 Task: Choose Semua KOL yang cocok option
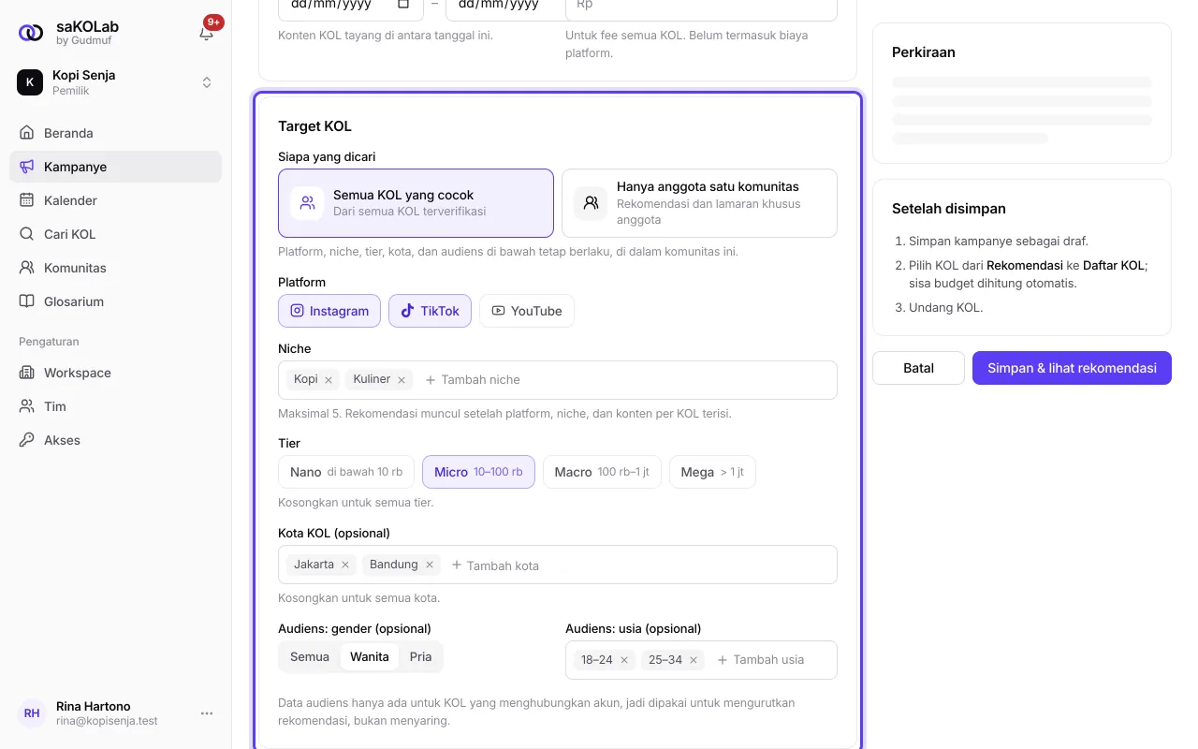(x=416, y=203)
